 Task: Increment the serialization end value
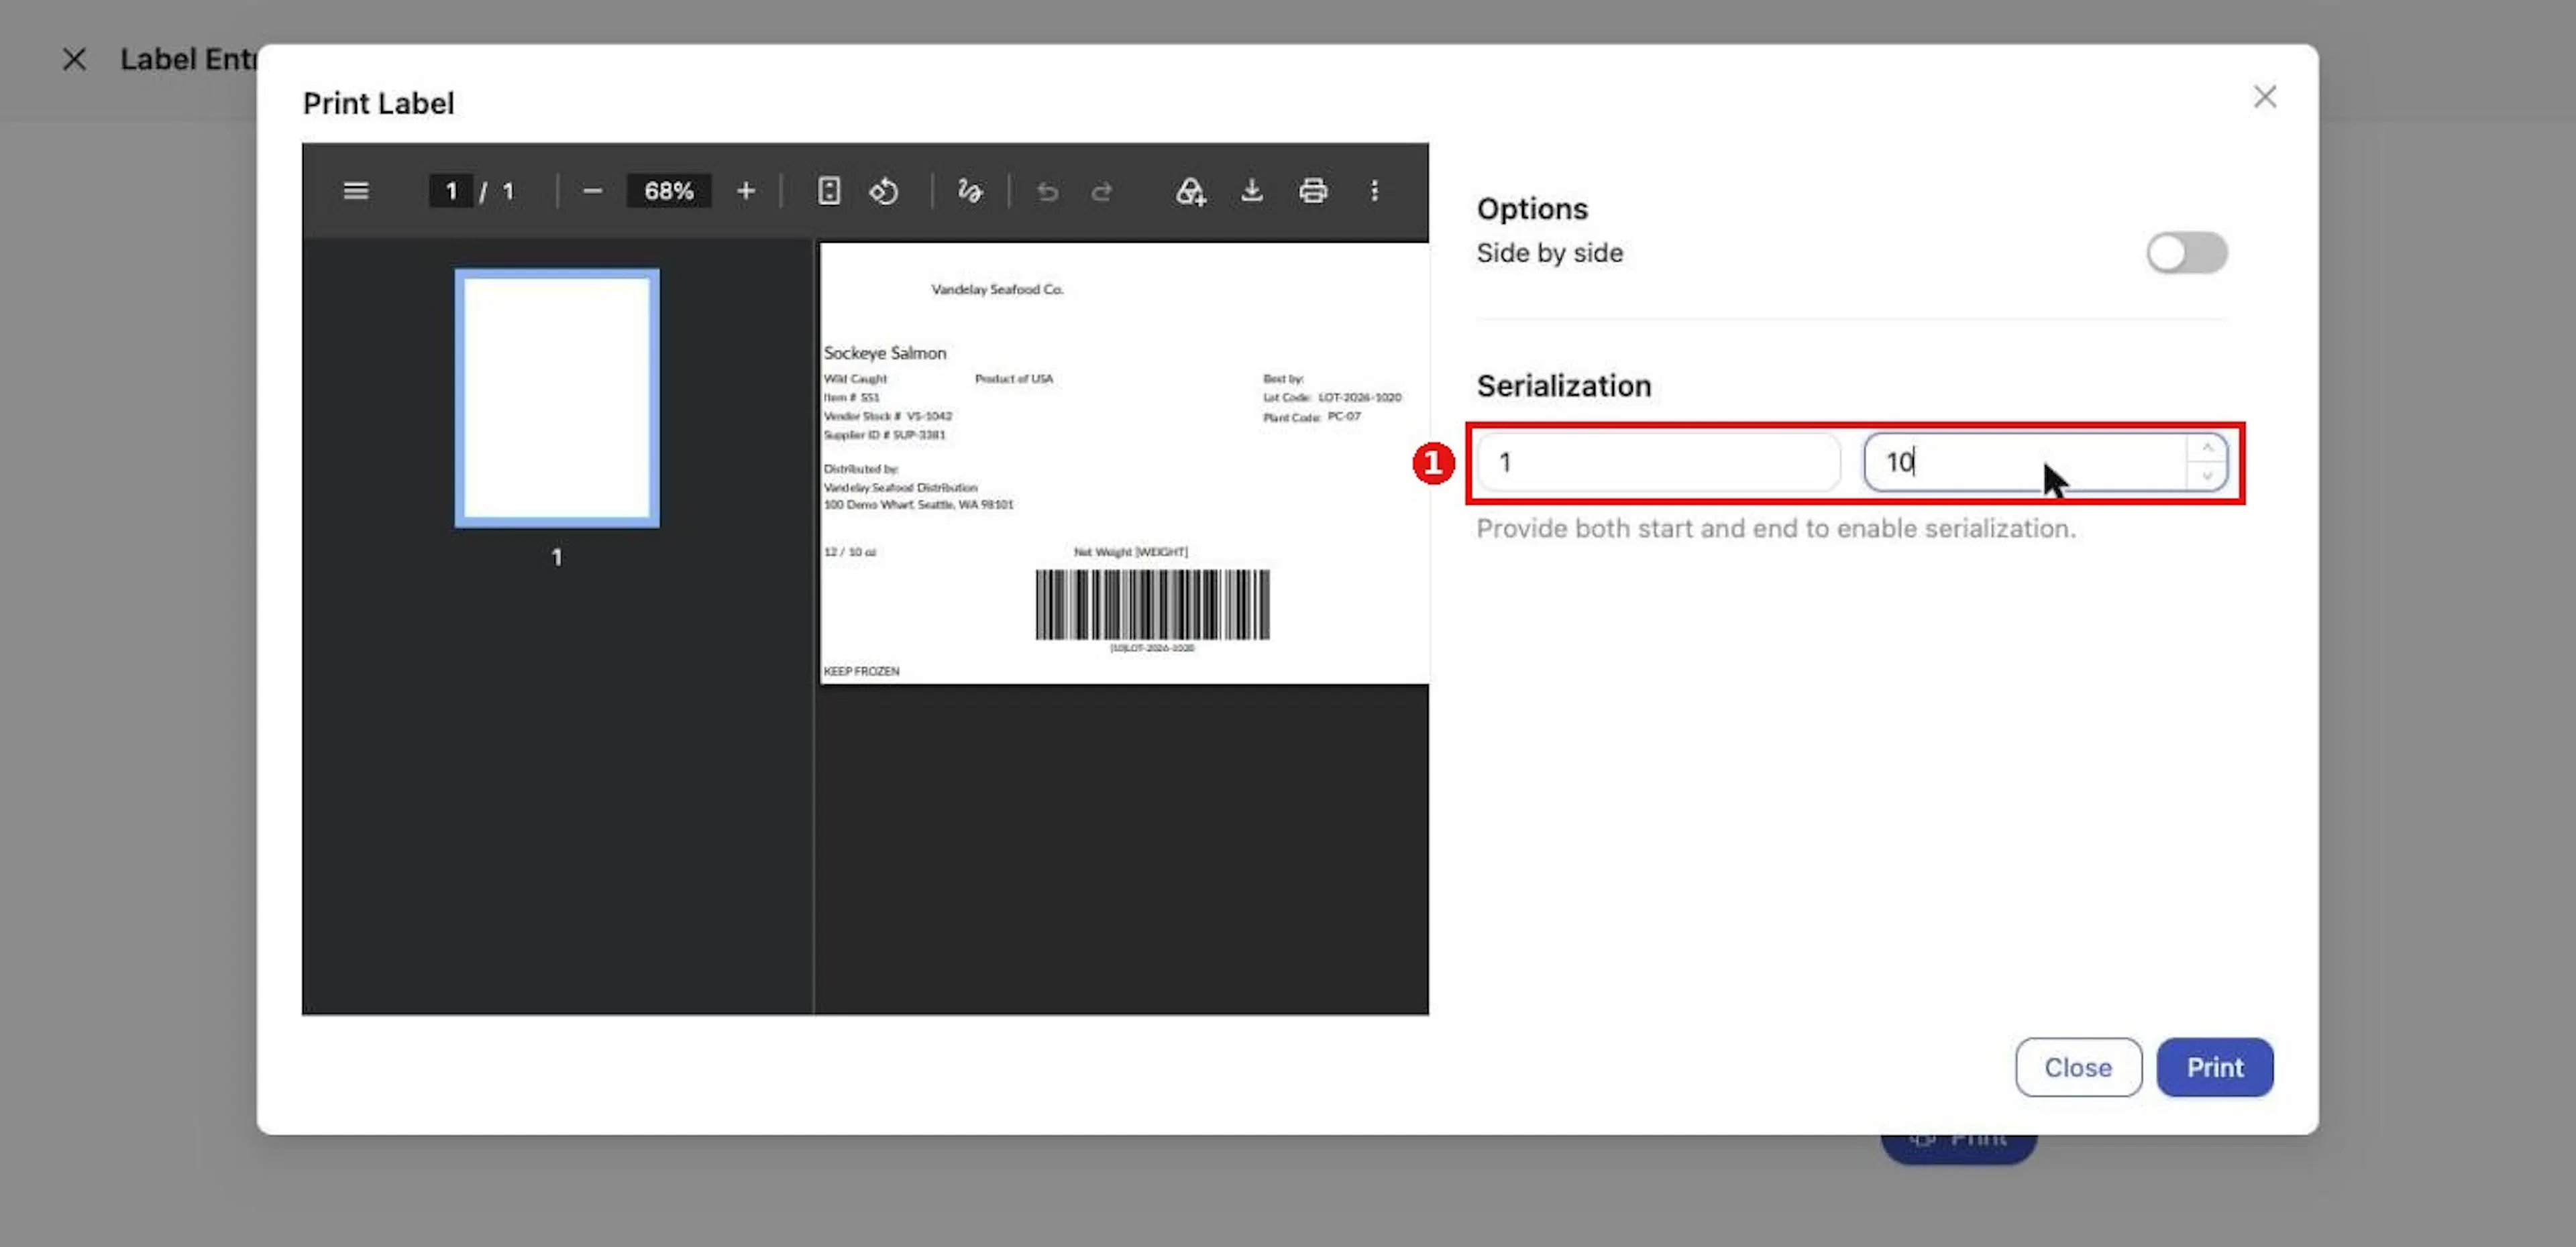pos(2207,448)
